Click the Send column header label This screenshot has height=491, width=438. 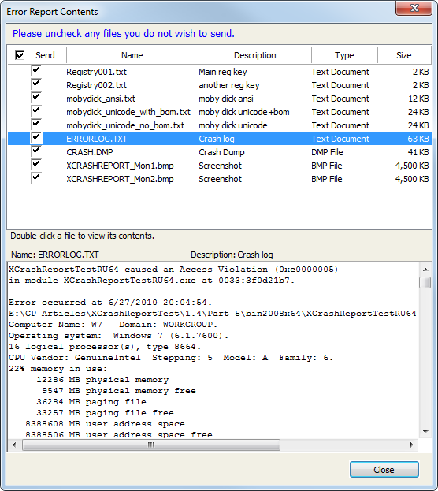pyautogui.click(x=45, y=55)
